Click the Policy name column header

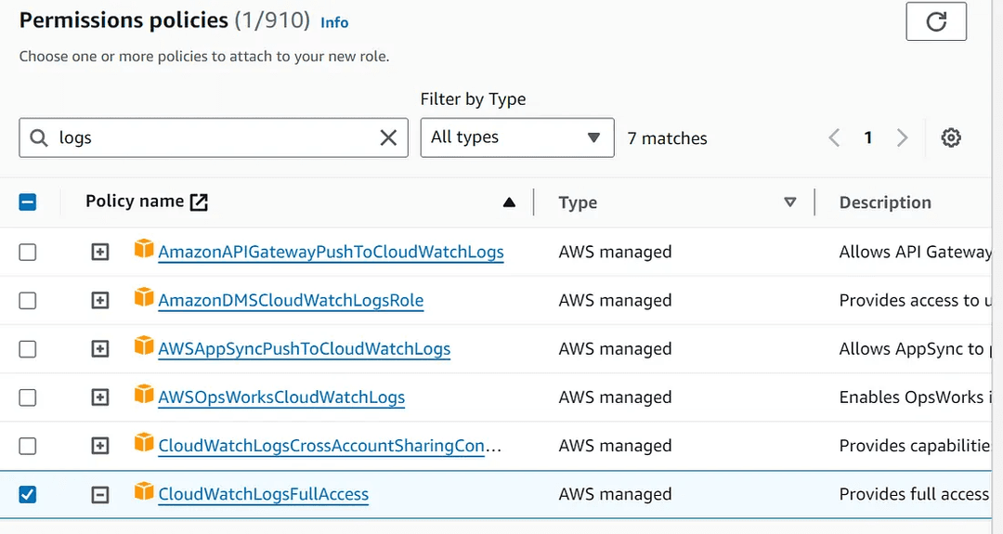(135, 202)
